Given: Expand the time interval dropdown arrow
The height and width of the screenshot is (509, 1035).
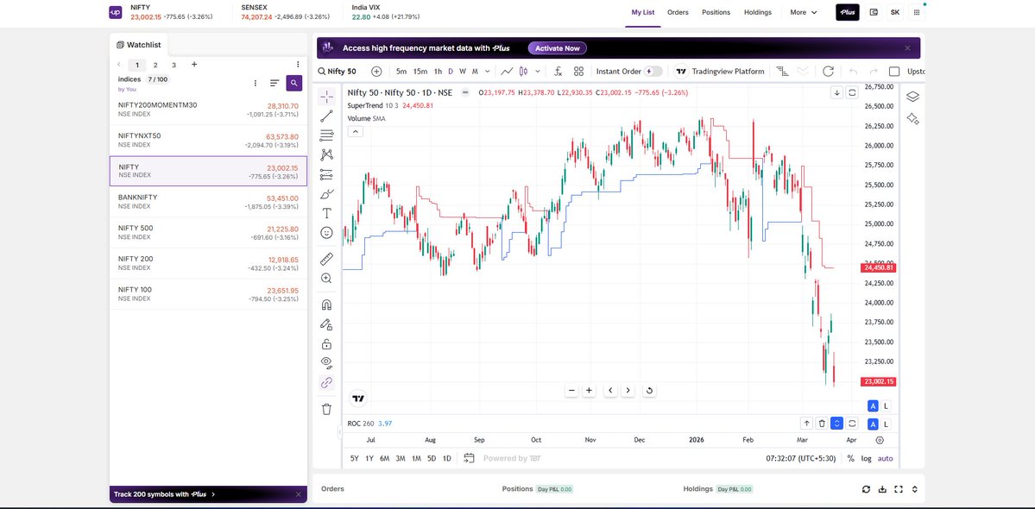Looking at the screenshot, I should tap(488, 72).
